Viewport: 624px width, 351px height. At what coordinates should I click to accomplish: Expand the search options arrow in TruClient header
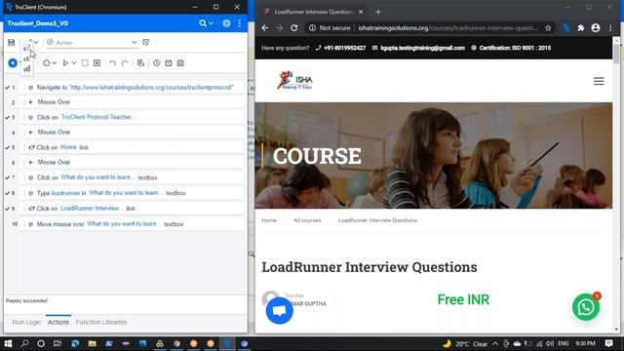211,23
